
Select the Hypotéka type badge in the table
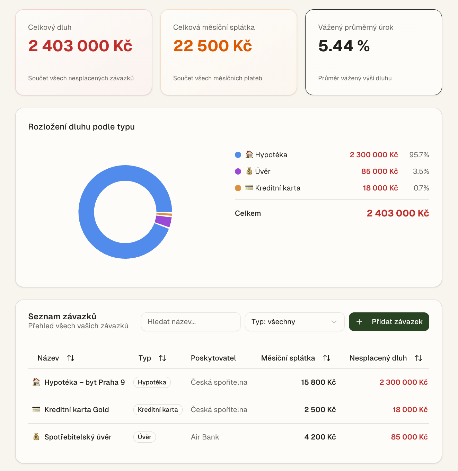[152, 382]
